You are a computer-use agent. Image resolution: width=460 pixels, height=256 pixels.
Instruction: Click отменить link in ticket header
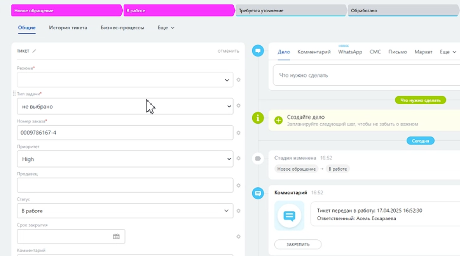[x=228, y=51]
